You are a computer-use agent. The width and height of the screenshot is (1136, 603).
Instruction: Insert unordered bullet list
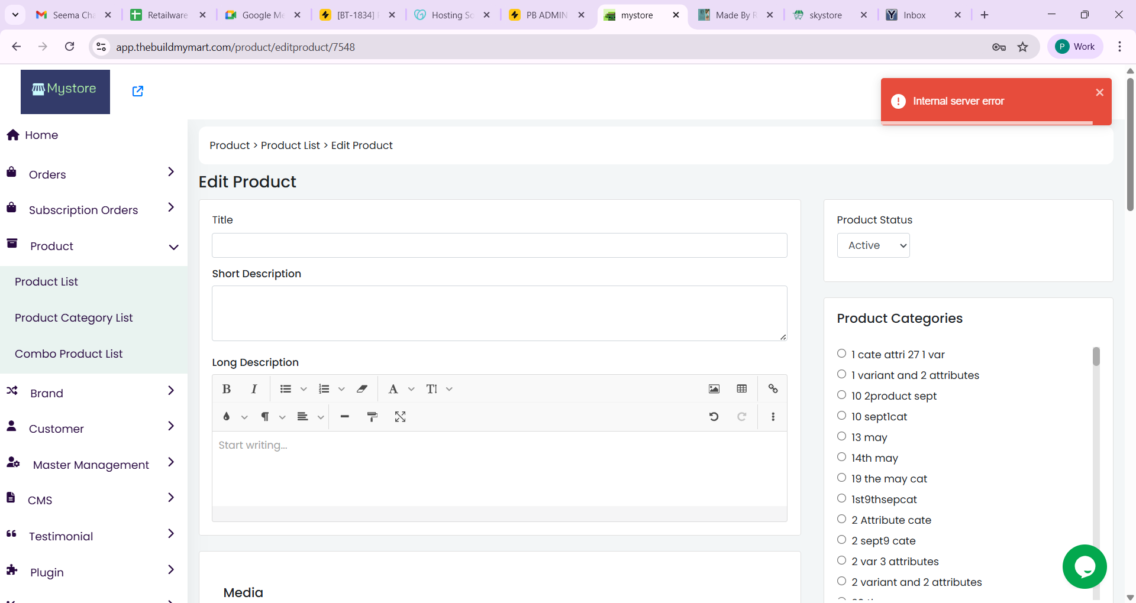click(x=286, y=389)
